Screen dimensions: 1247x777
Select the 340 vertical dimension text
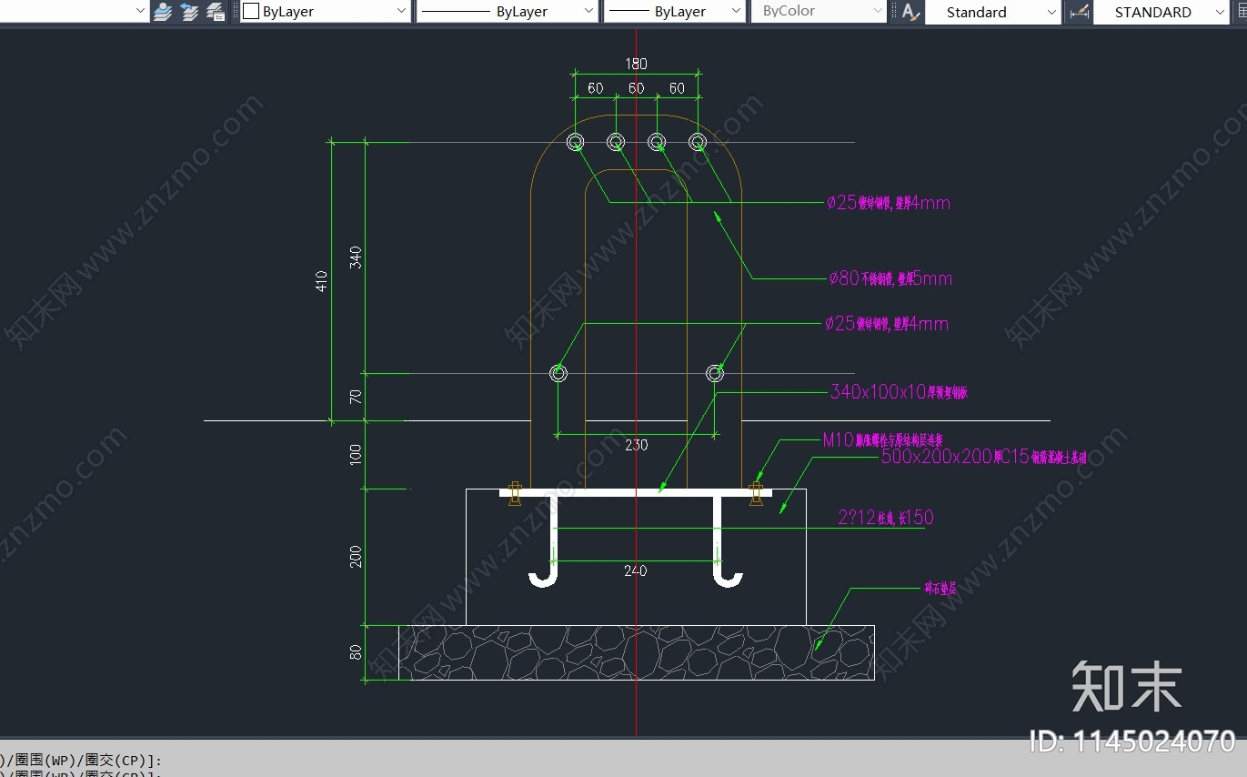(x=356, y=257)
